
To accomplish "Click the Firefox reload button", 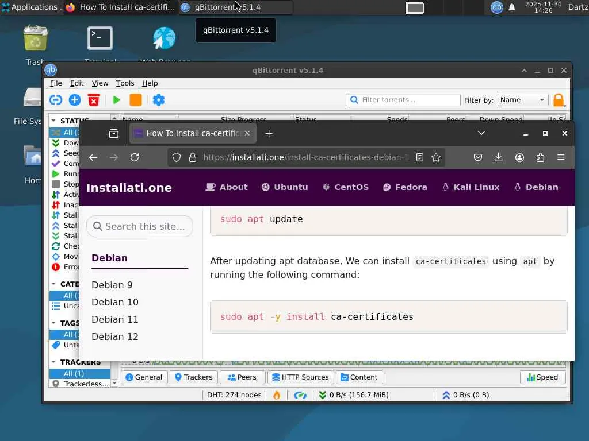I will pyautogui.click(x=135, y=157).
